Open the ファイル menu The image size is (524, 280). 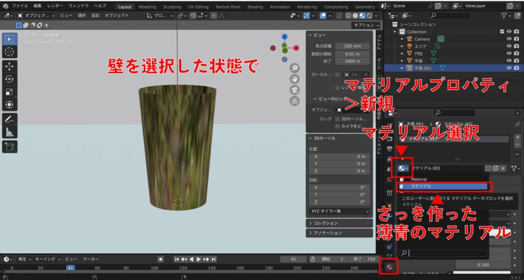pos(19,6)
